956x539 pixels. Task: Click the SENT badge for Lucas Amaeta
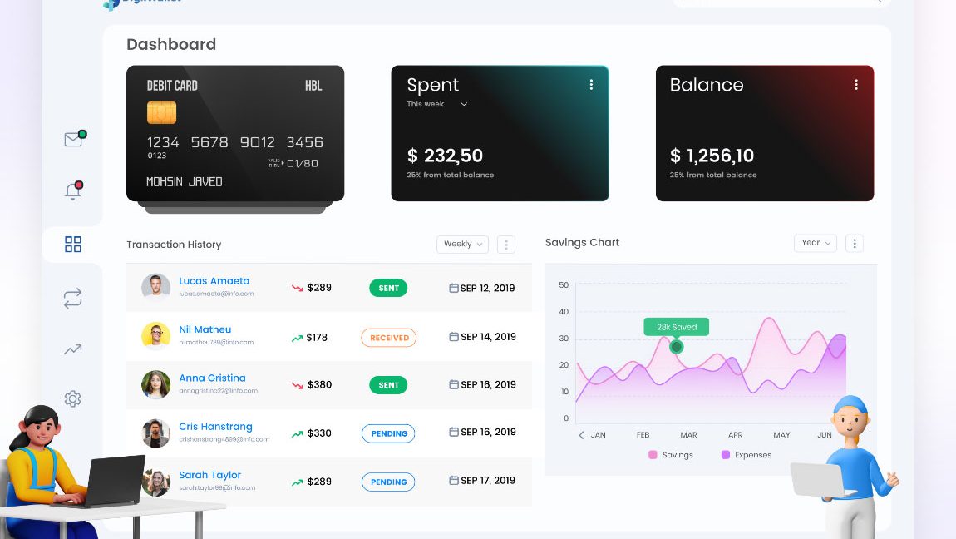388,288
